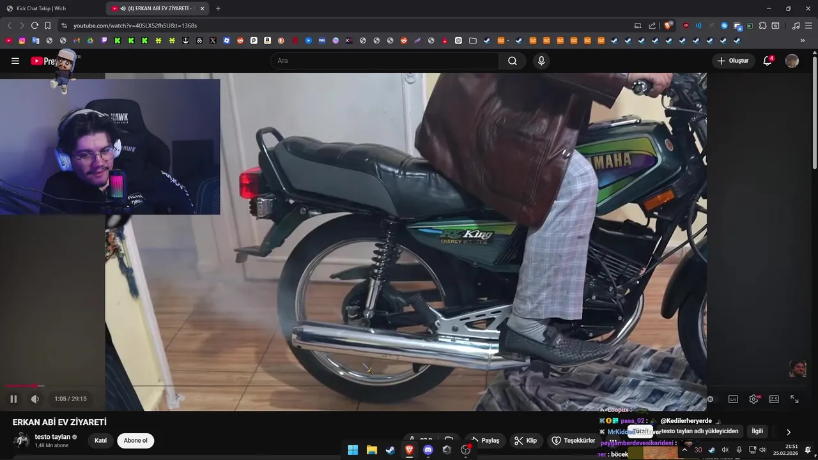The height and width of the screenshot is (460, 818).
Task: Pause the YouTube video
Action: click(13, 399)
